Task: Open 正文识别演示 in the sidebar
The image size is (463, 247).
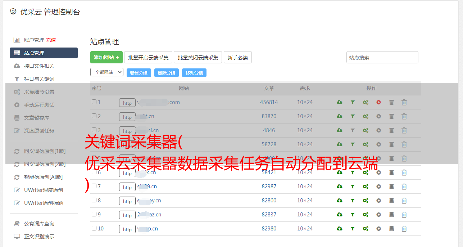Action: 39,237
